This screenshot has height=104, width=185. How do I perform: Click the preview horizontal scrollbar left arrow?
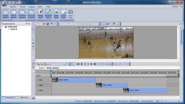37,60
